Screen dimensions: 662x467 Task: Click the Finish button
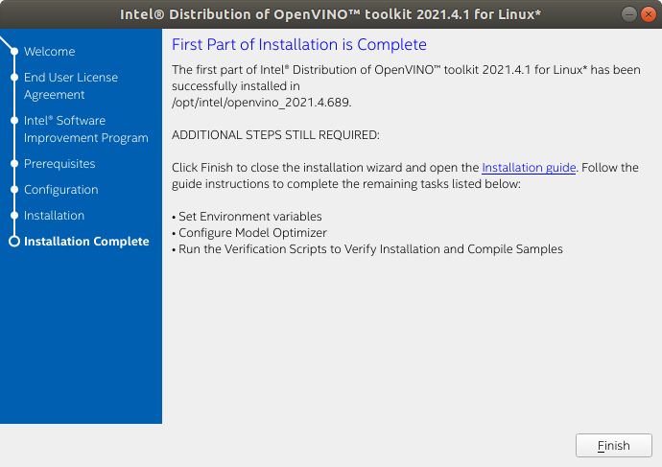click(613, 446)
